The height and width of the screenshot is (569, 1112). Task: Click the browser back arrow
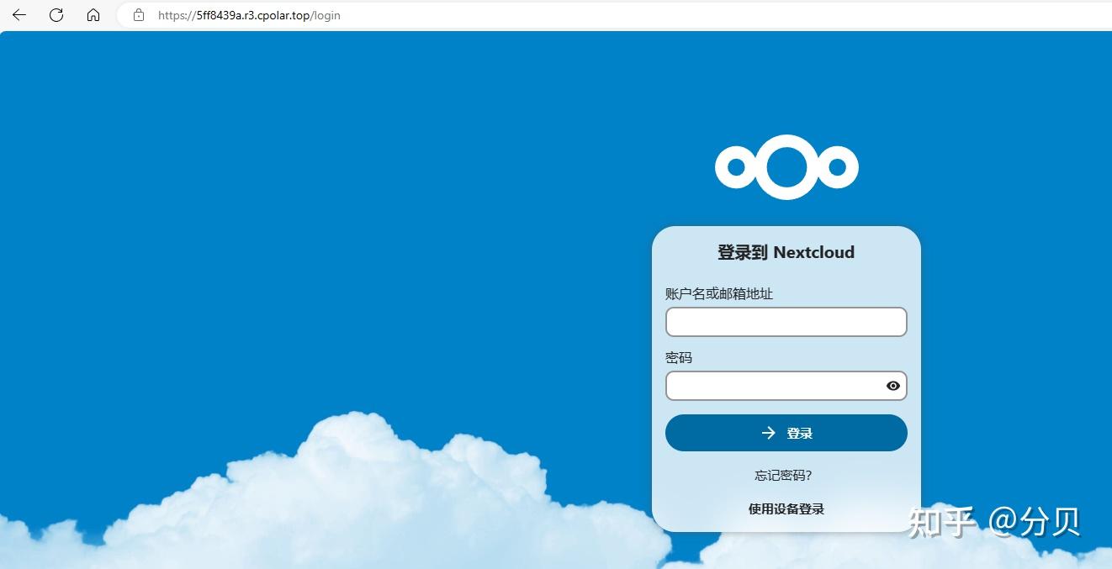pos(18,14)
